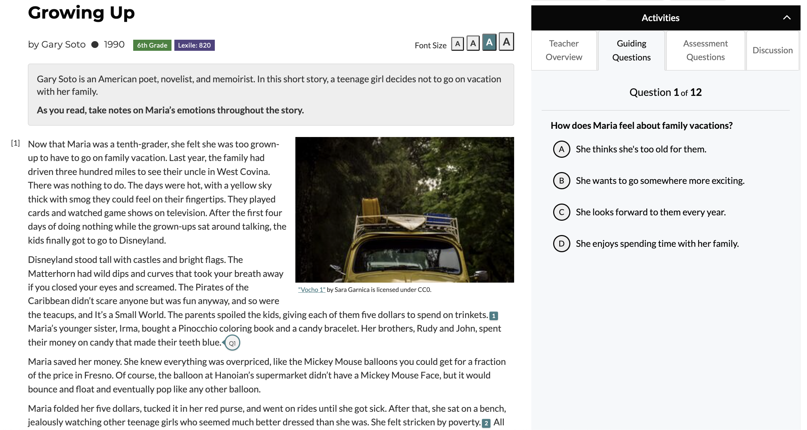Open the Q1 guiding question marker
This screenshot has width=807, height=430.
pos(232,343)
